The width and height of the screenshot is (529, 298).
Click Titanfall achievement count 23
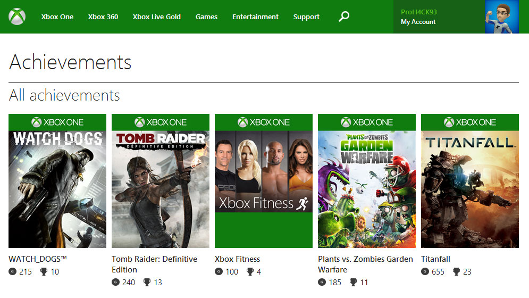point(467,271)
